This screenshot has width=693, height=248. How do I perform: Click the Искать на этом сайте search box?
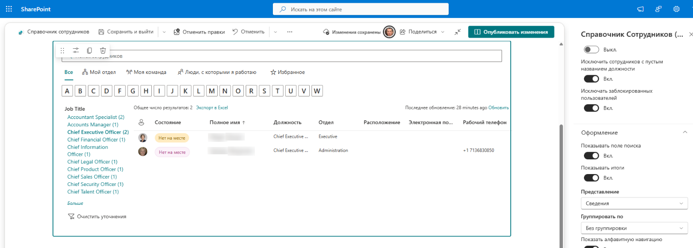[360, 9]
